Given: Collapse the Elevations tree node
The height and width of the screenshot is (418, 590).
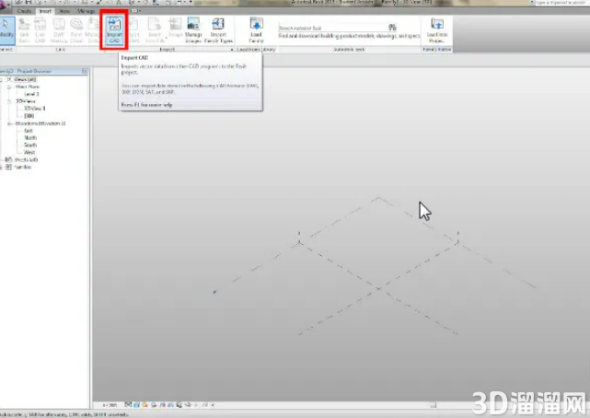Looking at the screenshot, I should point(9,123).
